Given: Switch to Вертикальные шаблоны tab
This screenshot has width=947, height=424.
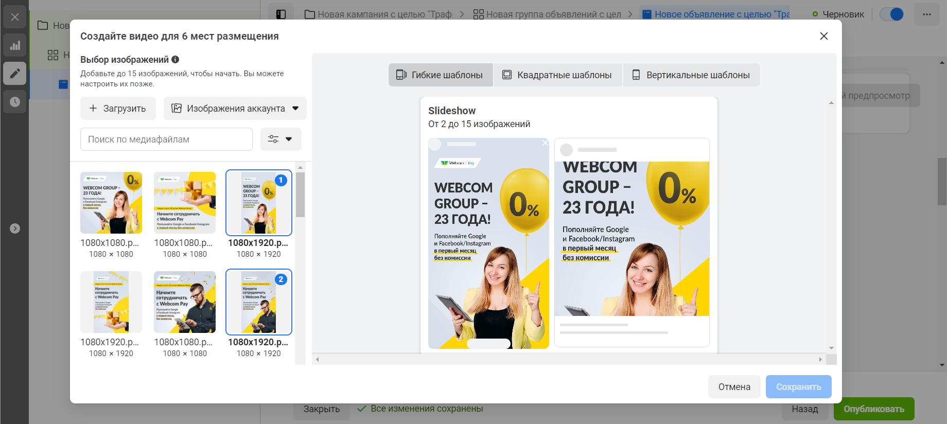Looking at the screenshot, I should (x=691, y=75).
